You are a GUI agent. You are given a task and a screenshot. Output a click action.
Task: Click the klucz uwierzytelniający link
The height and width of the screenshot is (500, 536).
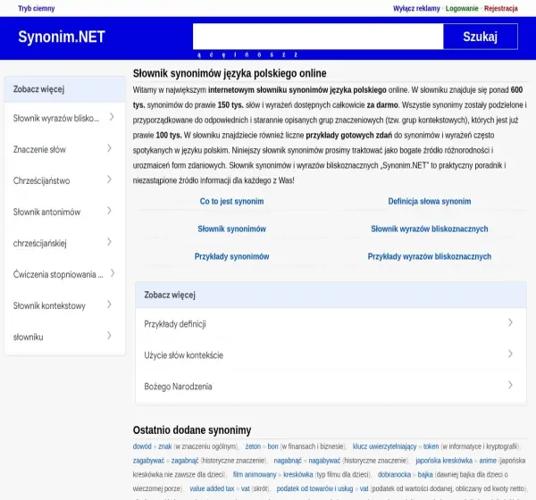(384, 446)
